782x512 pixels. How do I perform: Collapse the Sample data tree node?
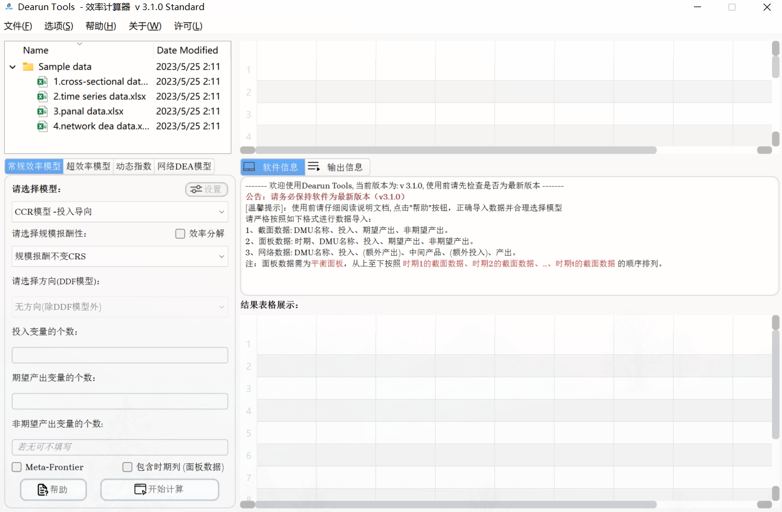(12, 67)
